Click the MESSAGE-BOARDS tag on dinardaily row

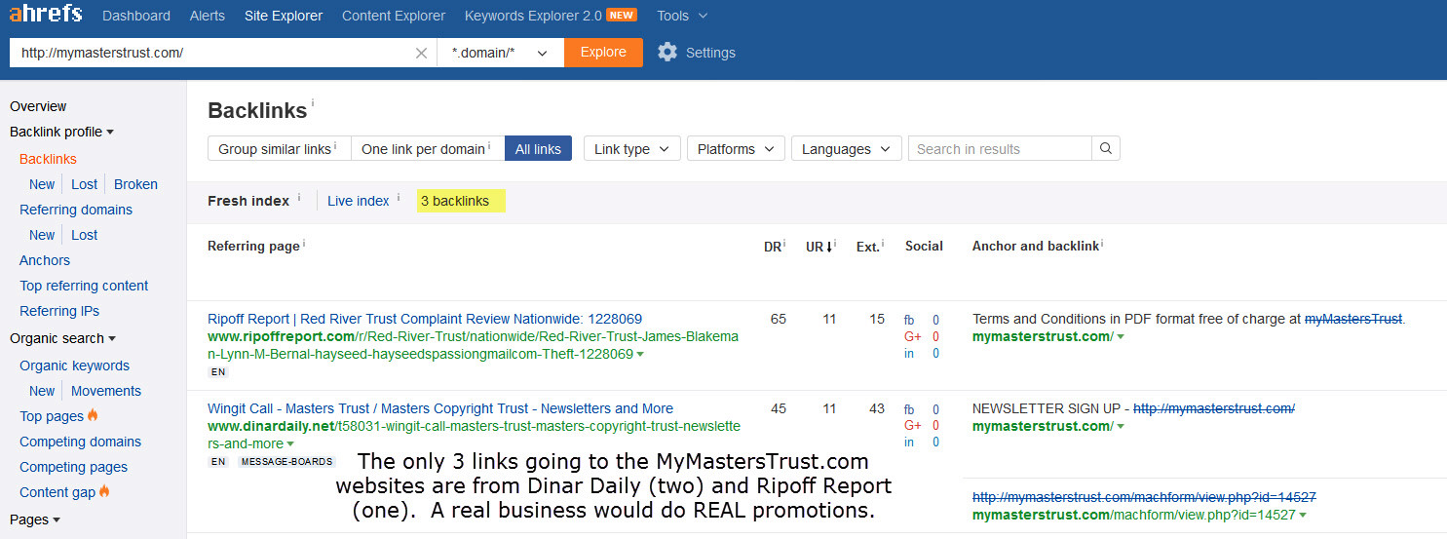[x=286, y=462]
